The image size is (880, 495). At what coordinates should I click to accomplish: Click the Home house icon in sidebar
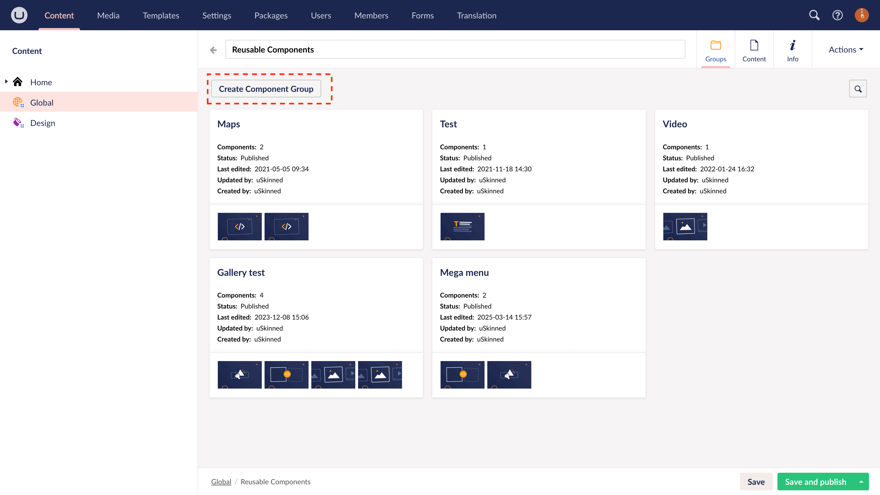[18, 81]
